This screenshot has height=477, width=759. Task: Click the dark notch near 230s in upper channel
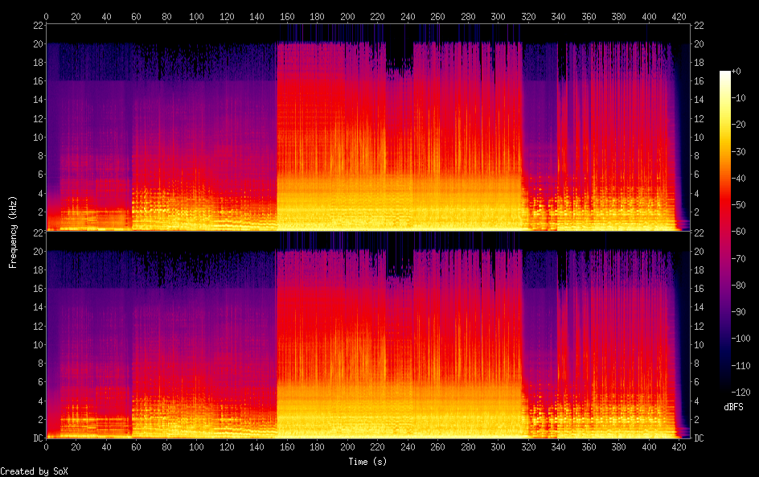click(x=398, y=58)
